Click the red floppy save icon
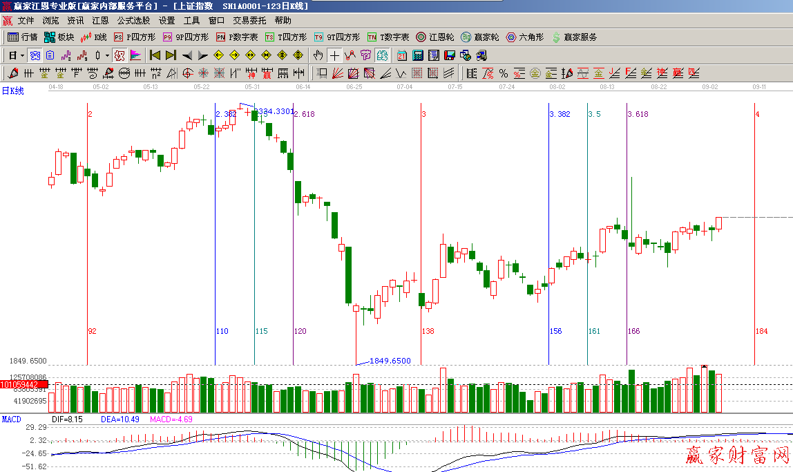Viewport: 793px width, 472px height. (x=449, y=55)
